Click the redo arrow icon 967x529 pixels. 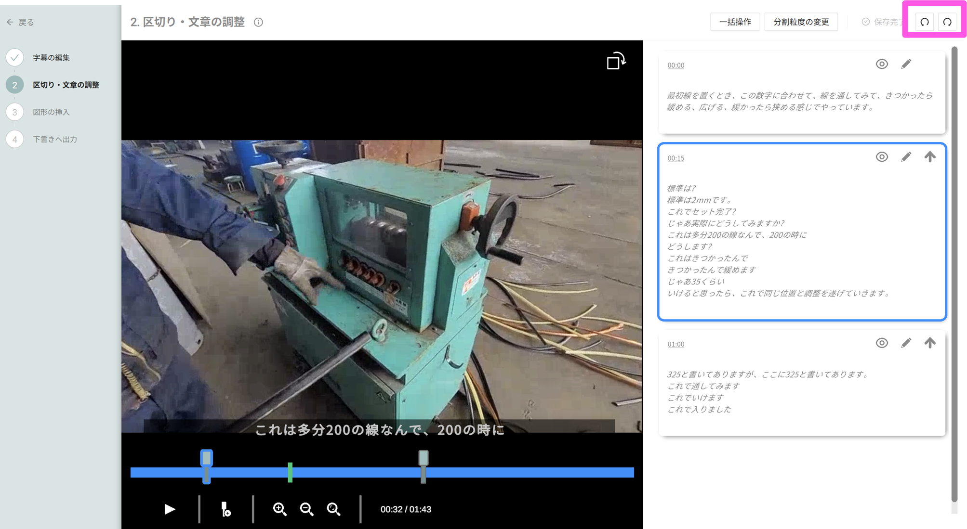947,22
